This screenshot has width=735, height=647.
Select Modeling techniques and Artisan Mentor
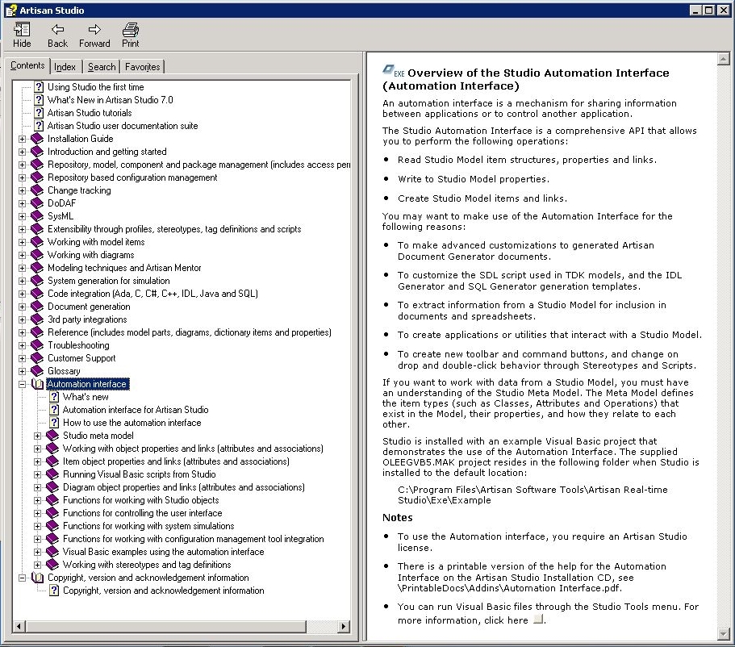[x=124, y=268]
